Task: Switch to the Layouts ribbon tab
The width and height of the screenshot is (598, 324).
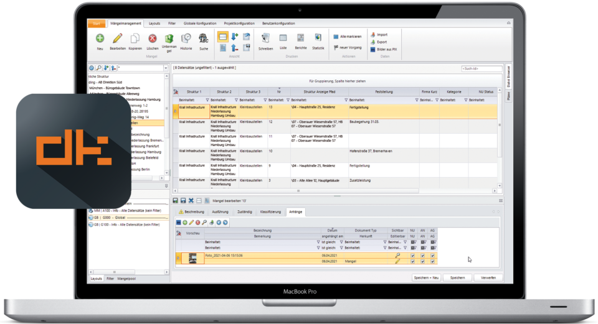Action: coord(154,24)
